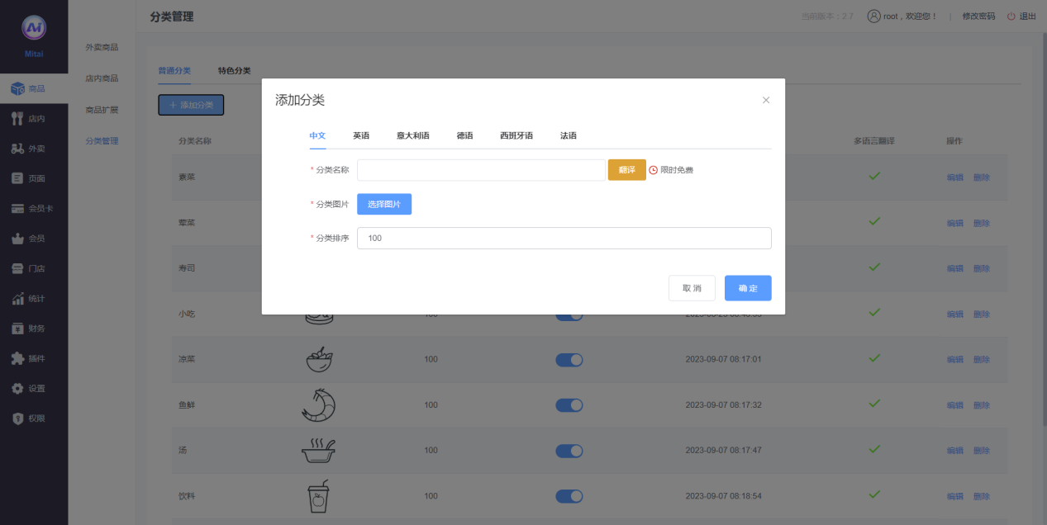
Task: Switch to 英语 language tab
Action: tap(361, 135)
